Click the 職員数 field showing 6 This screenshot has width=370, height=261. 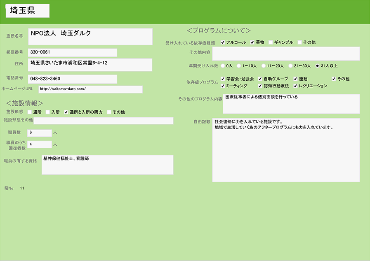click(39, 133)
